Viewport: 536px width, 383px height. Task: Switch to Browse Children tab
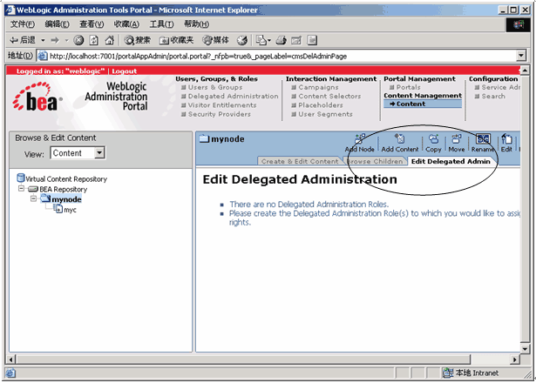click(x=375, y=161)
